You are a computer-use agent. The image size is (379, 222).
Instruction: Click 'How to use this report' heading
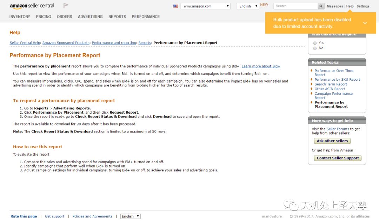coord(38,147)
